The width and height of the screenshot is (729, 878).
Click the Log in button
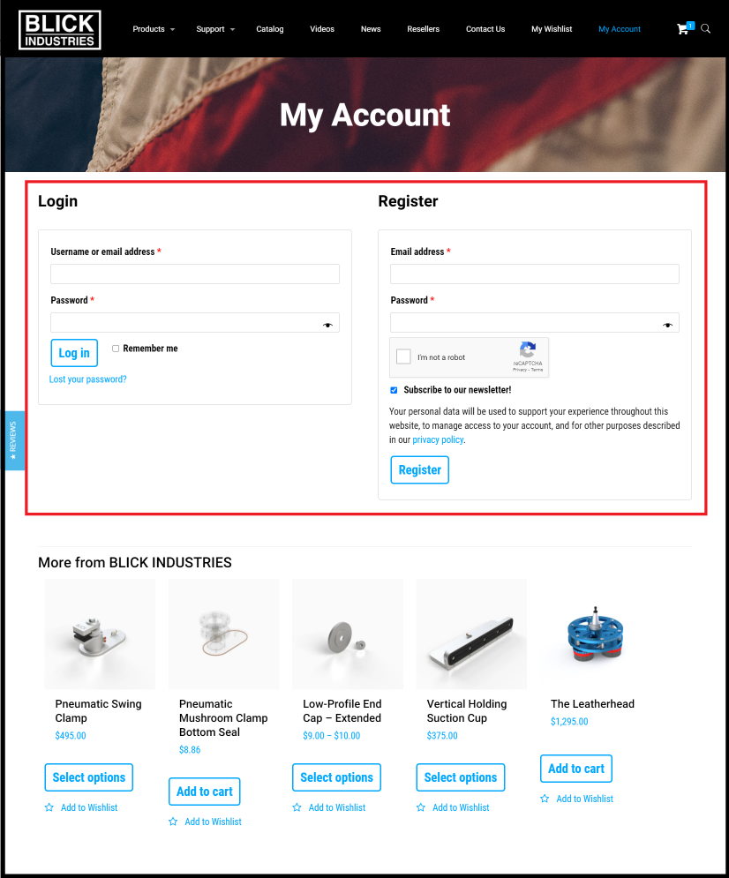pyautogui.click(x=74, y=353)
